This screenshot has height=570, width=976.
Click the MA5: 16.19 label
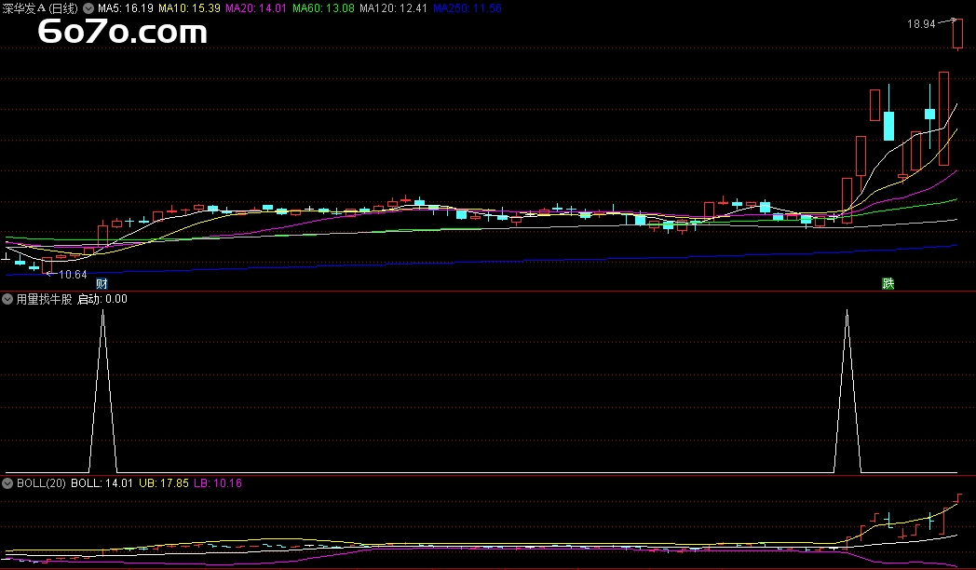(x=125, y=8)
